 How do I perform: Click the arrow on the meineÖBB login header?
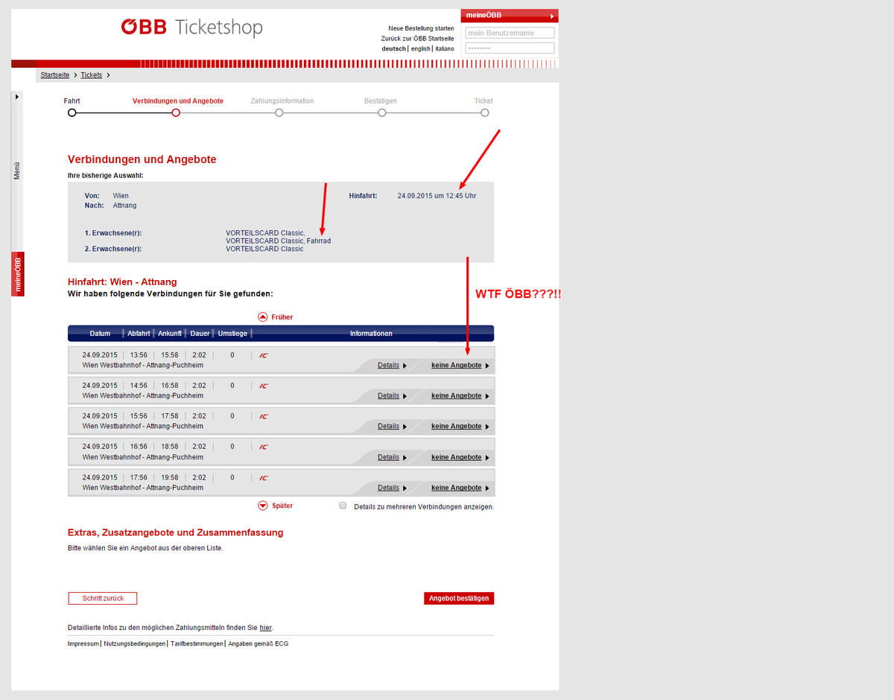tap(552, 16)
